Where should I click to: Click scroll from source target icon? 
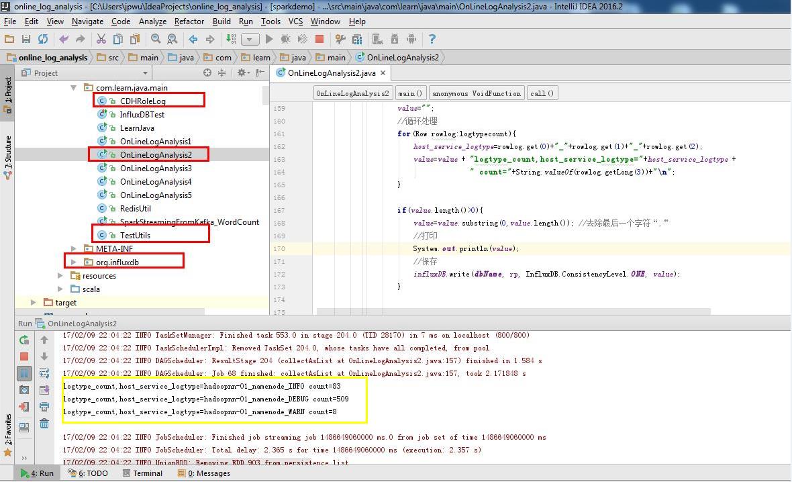[207, 73]
